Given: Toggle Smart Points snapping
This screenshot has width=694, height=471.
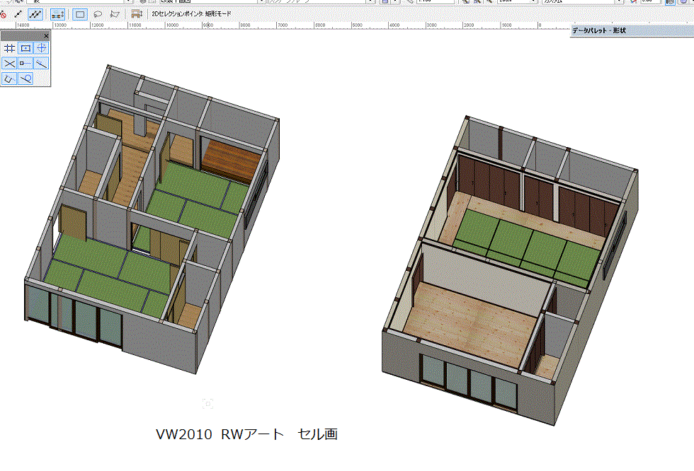Looking at the screenshot, I should coord(9,79).
